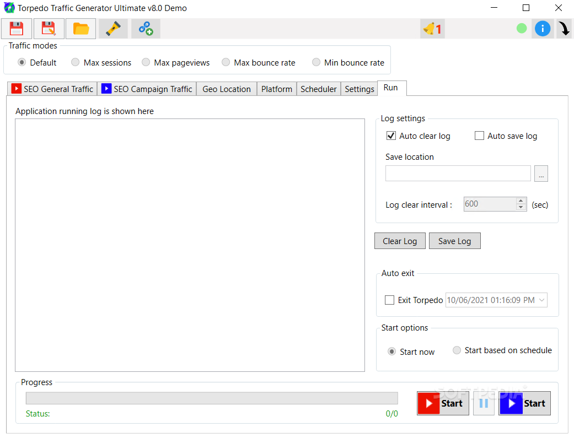Click the green status indicator dot

[521, 28]
